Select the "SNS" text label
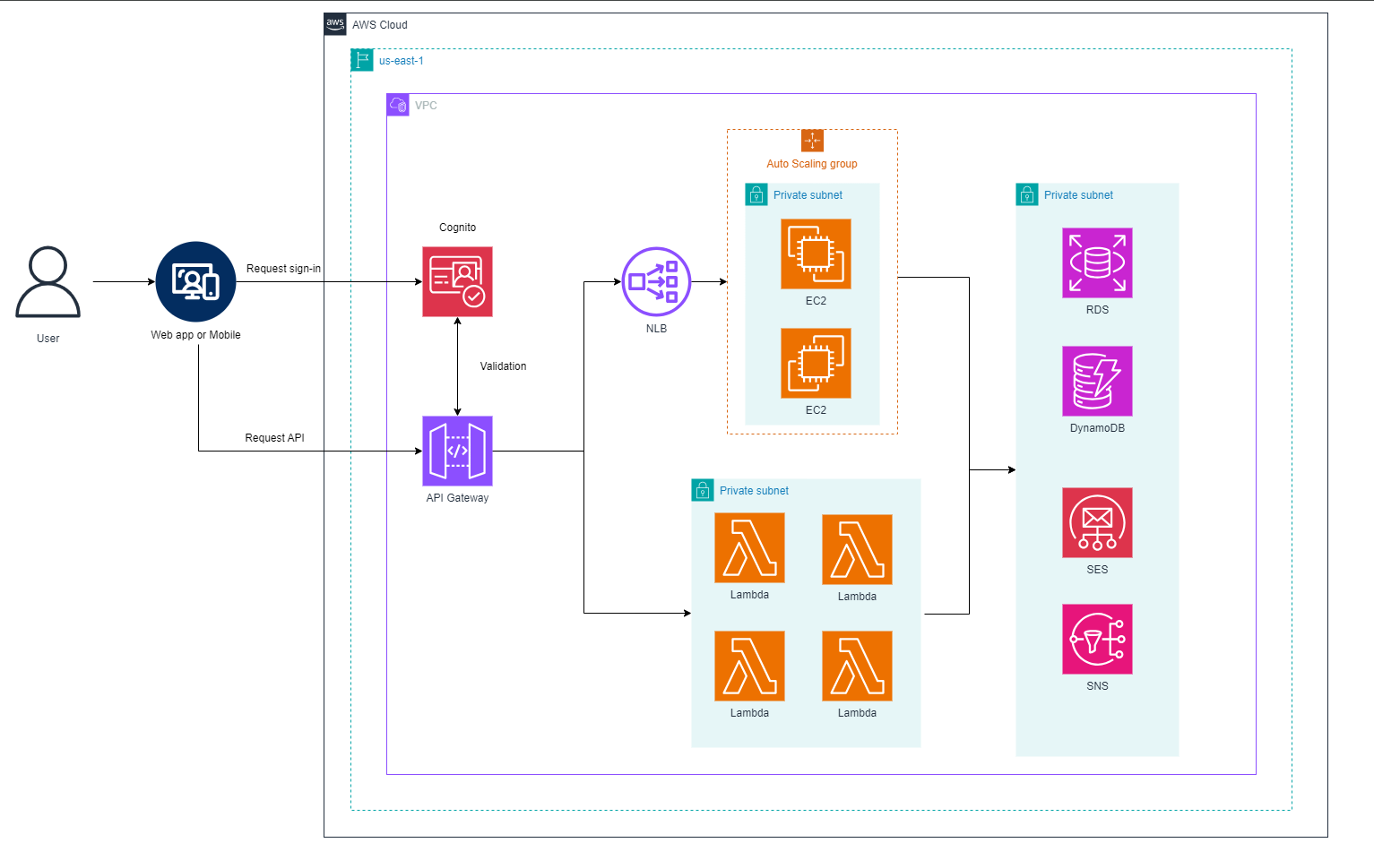1374x860 pixels. tap(1097, 686)
